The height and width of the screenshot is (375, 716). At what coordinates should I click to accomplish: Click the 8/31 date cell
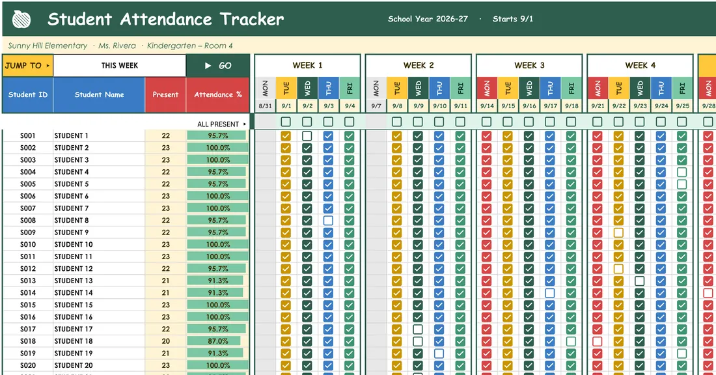tap(265, 106)
